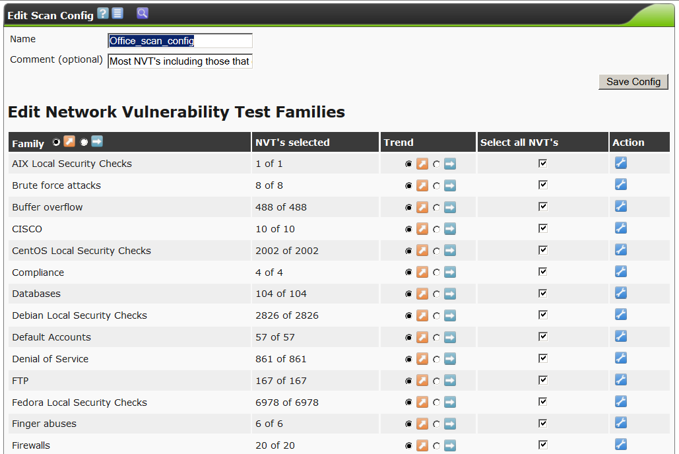Select grow trend radio for CentOS Local Security Checks
Viewport: 679px width, 454px height.
point(408,251)
